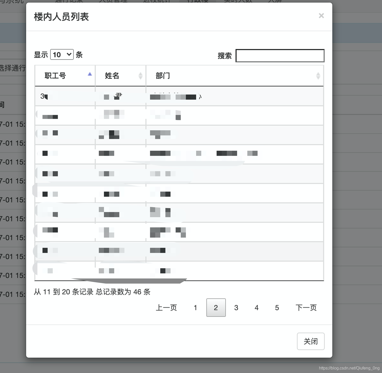This screenshot has height=373, width=382.
Task: Click the 关闭 button
Action: (311, 341)
